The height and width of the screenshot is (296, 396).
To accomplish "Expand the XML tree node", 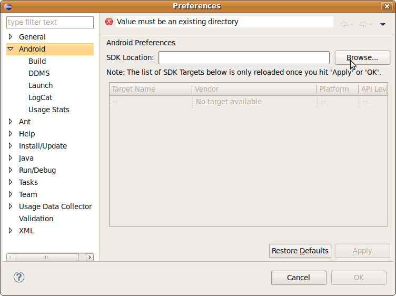I will coord(11,231).
